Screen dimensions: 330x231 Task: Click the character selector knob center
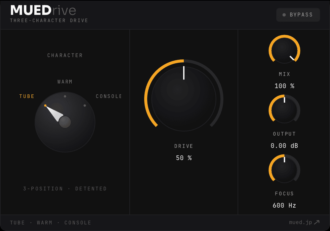point(65,122)
